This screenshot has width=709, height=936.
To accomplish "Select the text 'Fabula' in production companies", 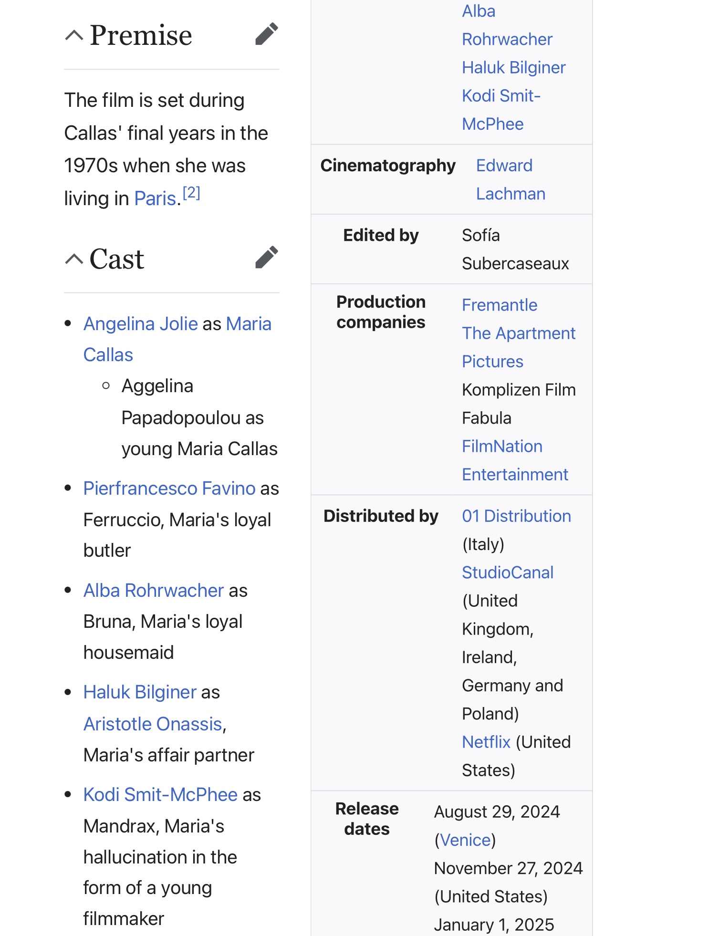I will click(x=487, y=418).
